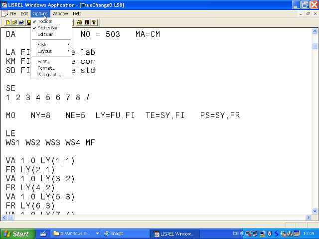The height and width of the screenshot is (239, 319).
Task: Enable the Edit Bar option
Action: coord(45,34)
